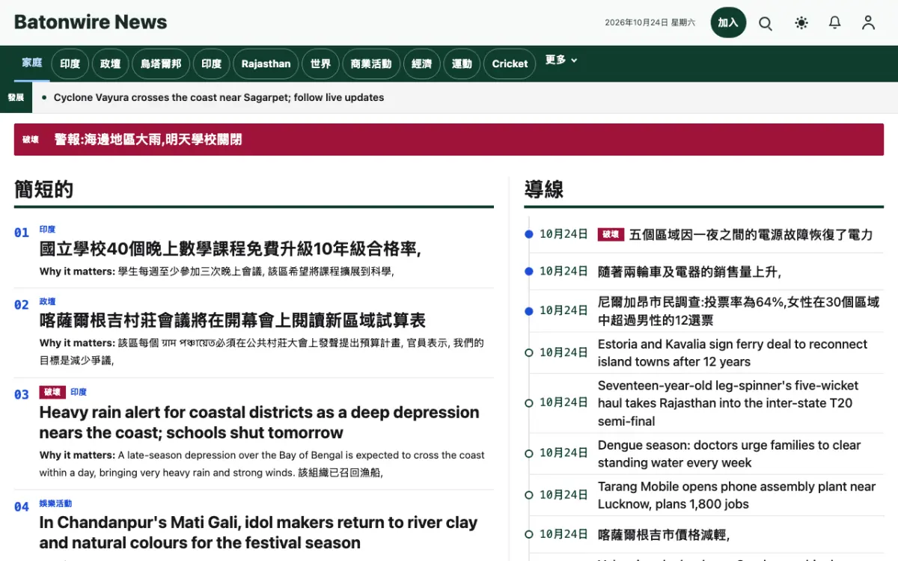The width and height of the screenshot is (898, 561).
Task: Click the 破壞 badge on the 五個區域 timeline entry
Action: click(611, 235)
